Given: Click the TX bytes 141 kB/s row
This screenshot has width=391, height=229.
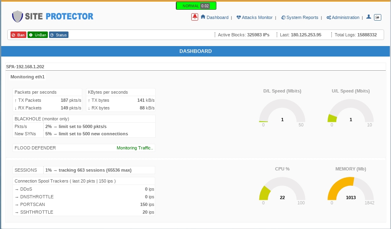Looking at the screenshot, I should 121,100.
